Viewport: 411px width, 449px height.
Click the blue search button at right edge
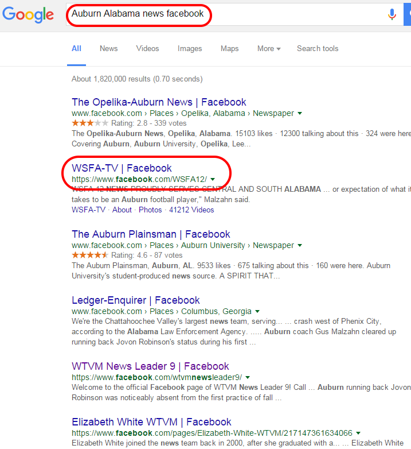[x=408, y=14]
